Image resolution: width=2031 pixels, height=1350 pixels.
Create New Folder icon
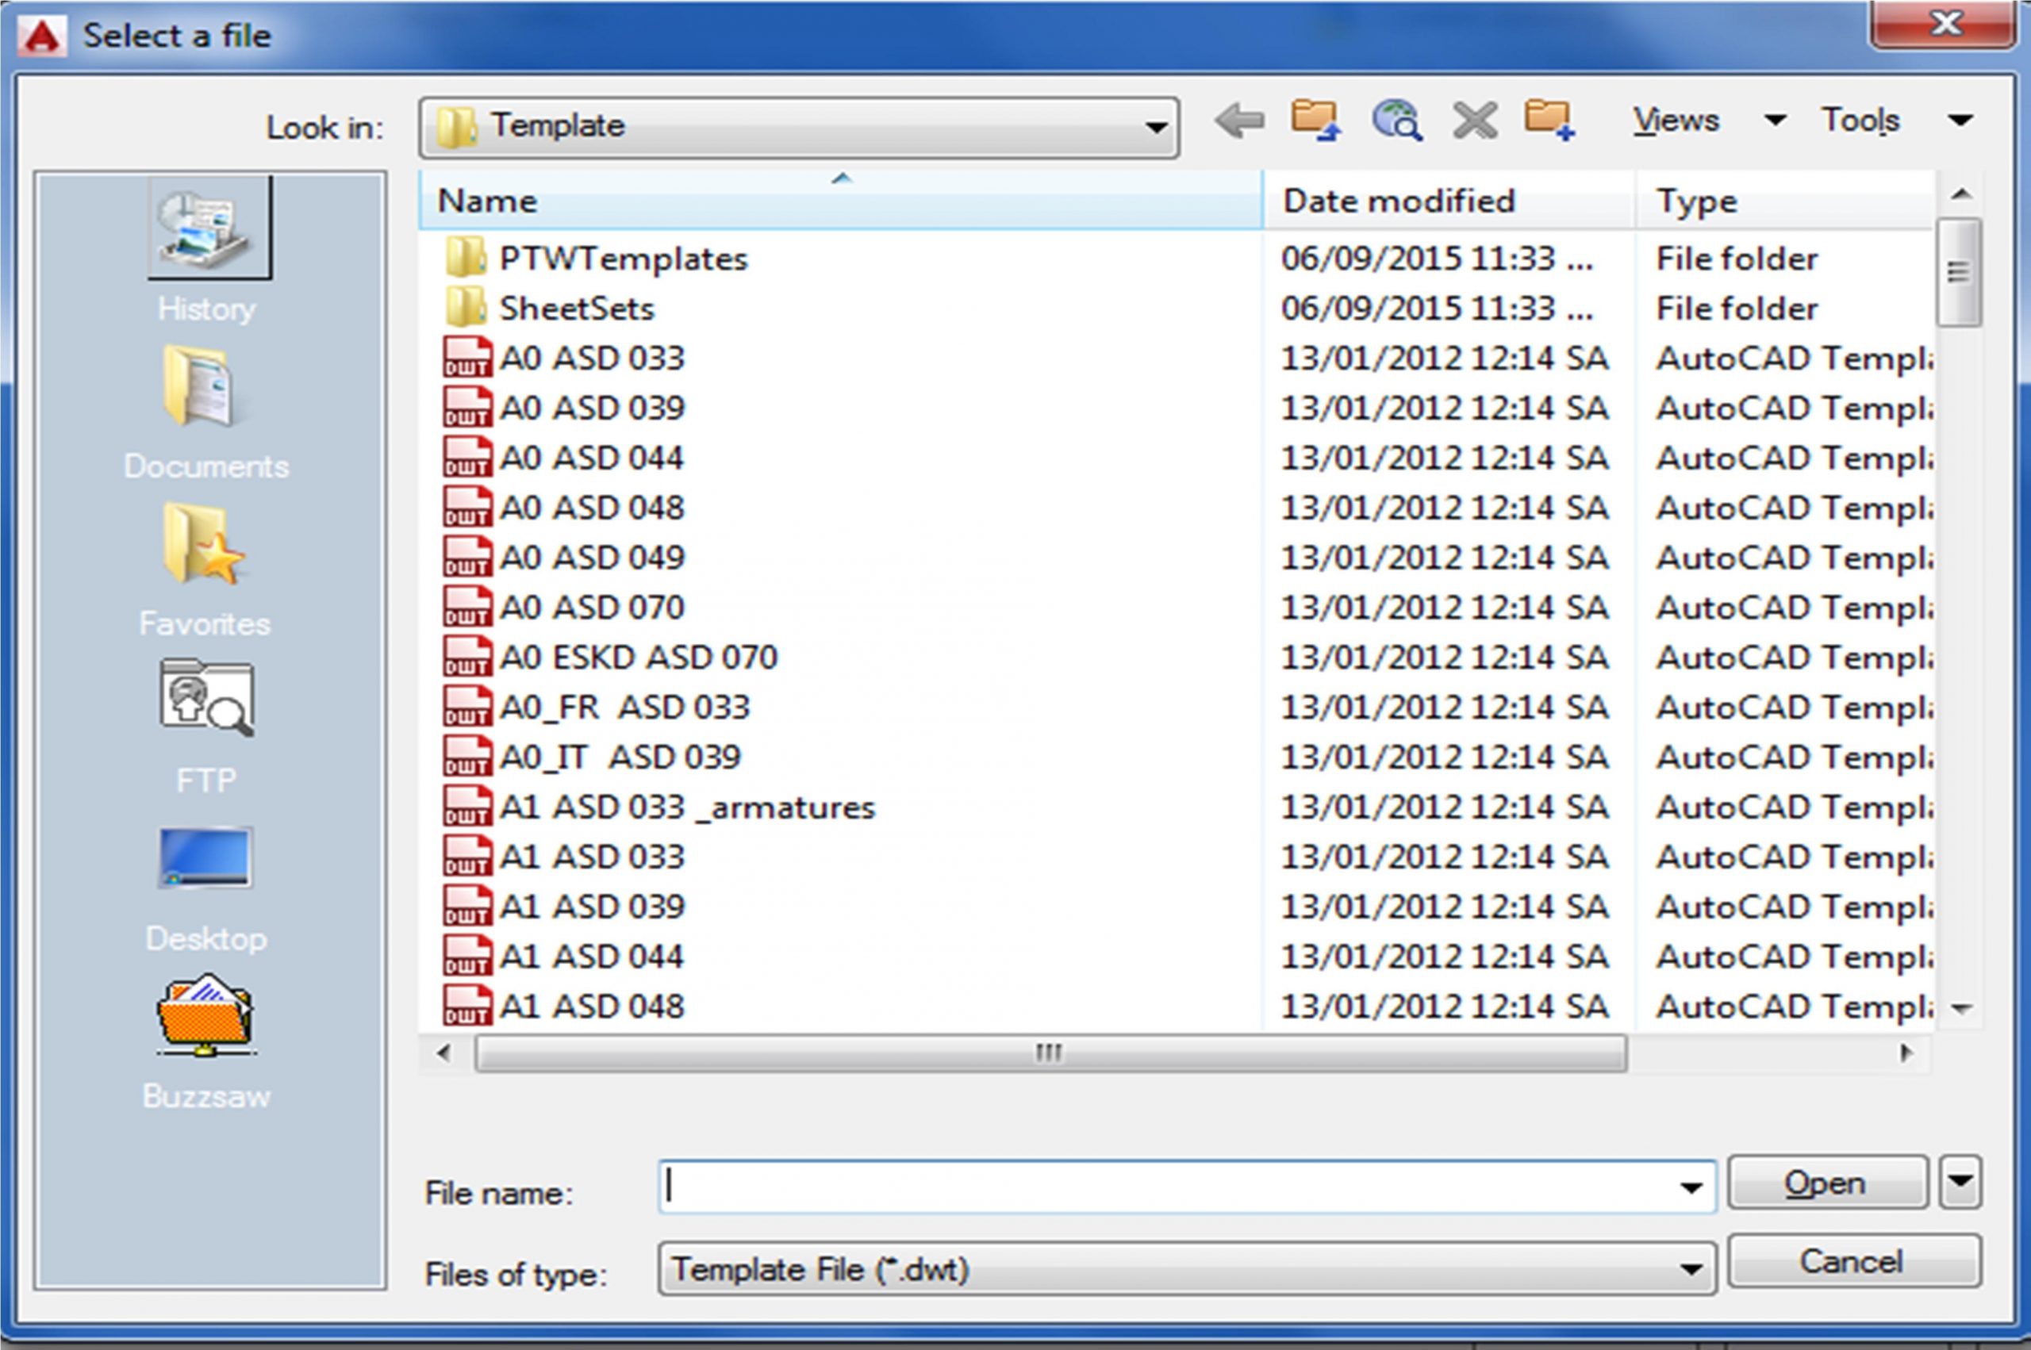coord(1549,121)
